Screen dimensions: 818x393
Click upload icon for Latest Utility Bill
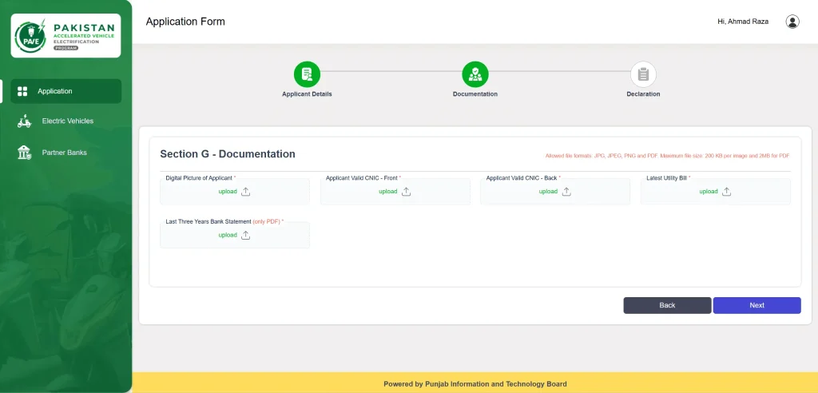click(726, 192)
